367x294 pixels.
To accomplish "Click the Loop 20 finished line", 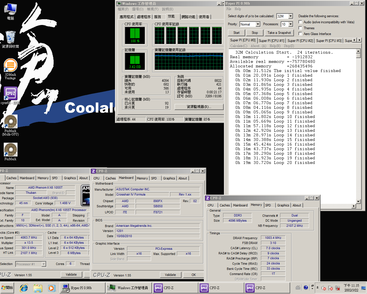I will tap(275, 163).
